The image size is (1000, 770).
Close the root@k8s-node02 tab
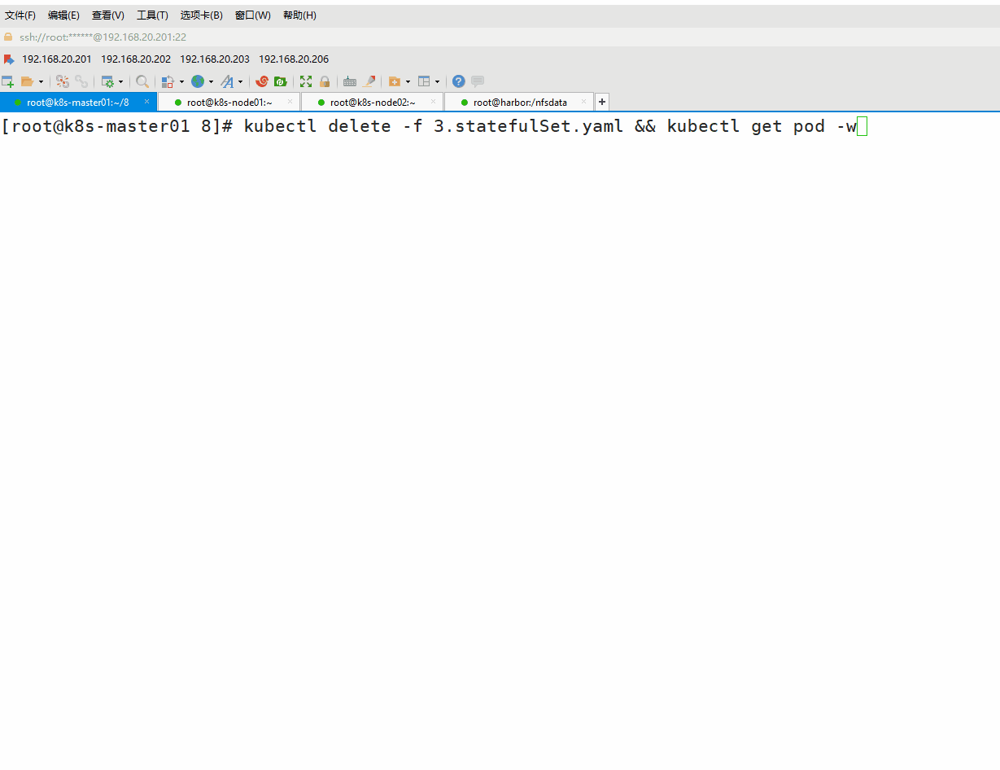[433, 102]
